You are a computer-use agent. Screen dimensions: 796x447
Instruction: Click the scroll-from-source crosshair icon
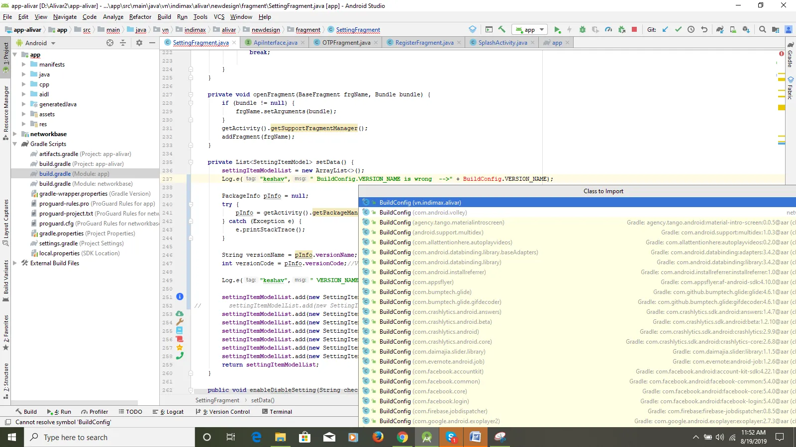110,43
